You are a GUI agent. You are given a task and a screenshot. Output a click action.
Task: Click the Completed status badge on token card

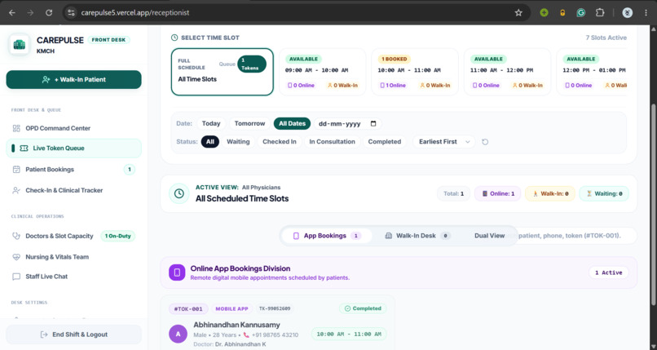pos(363,308)
